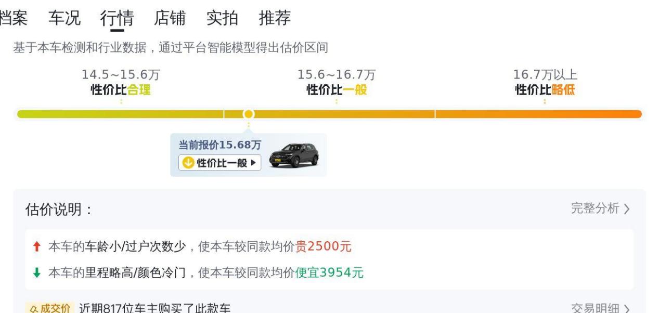
Task: Open the 实拍 tab
Action: [222, 18]
